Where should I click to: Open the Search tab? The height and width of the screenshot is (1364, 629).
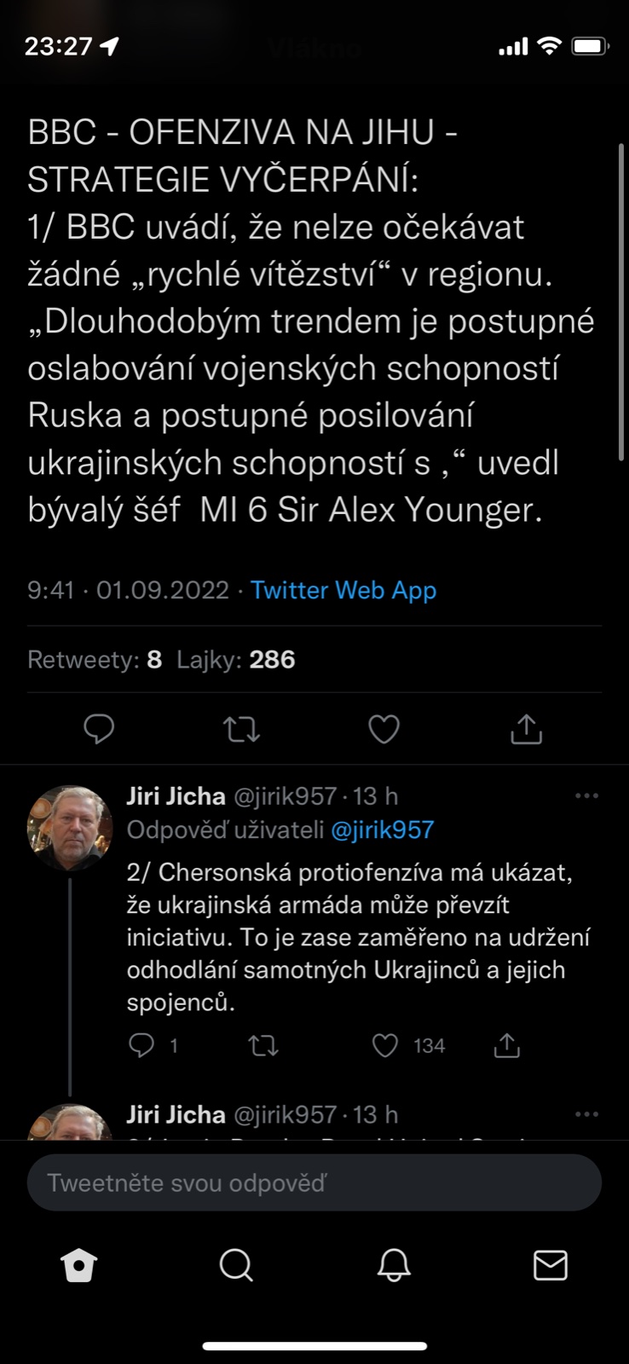point(236,1266)
